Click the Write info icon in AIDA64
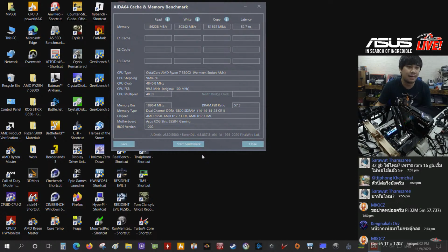Screen dimensions: 448x252 (197, 19)
